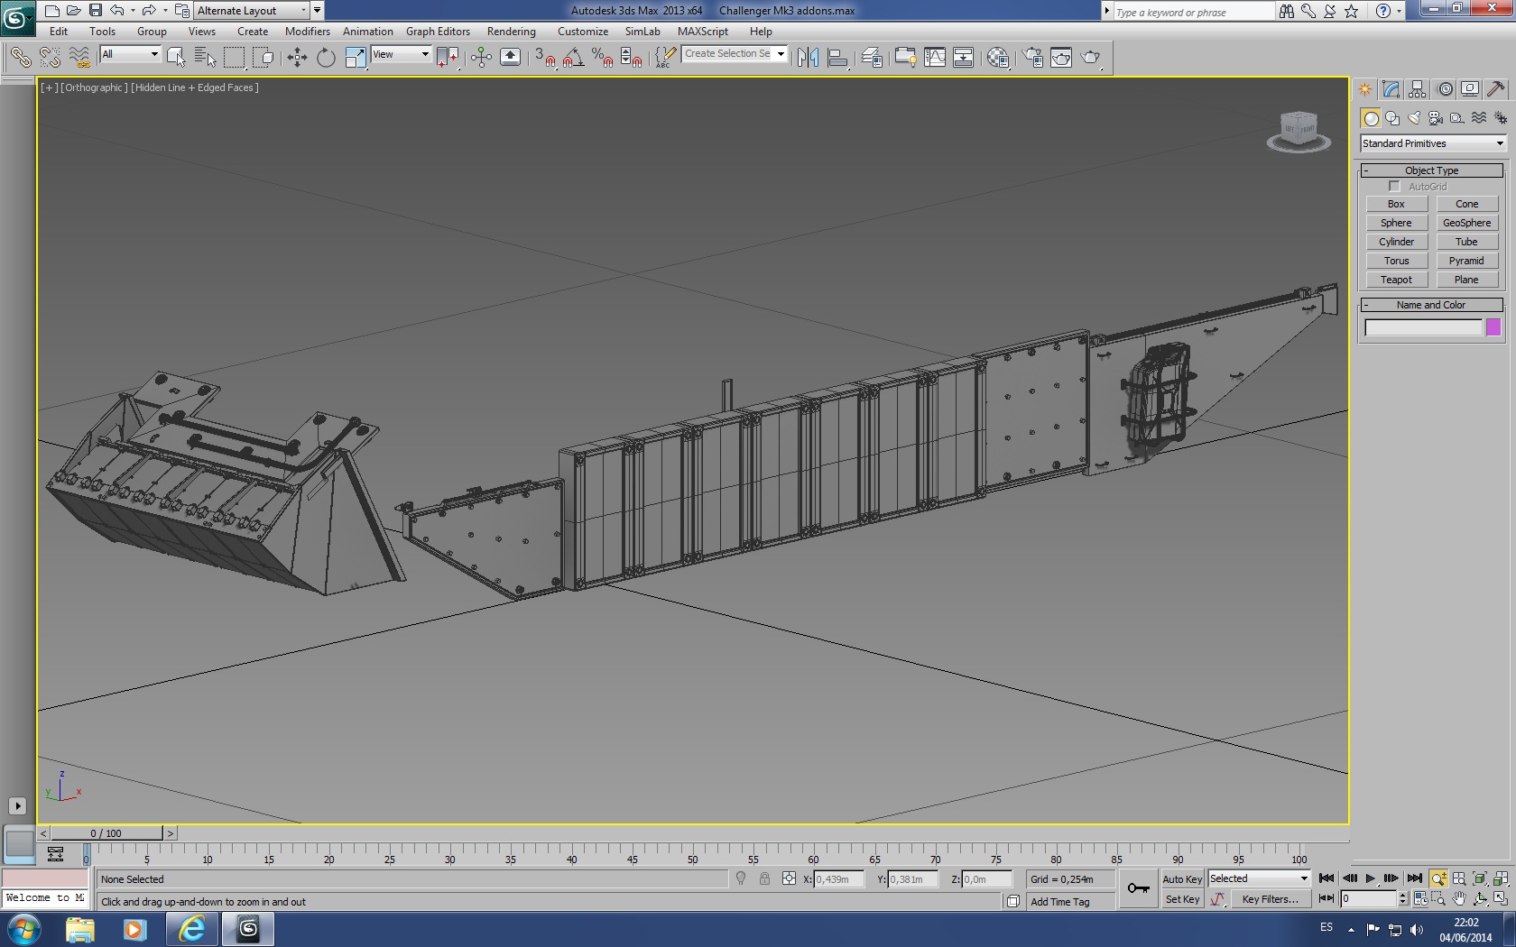
Task: Open the Layer Manager
Action: 872,58
